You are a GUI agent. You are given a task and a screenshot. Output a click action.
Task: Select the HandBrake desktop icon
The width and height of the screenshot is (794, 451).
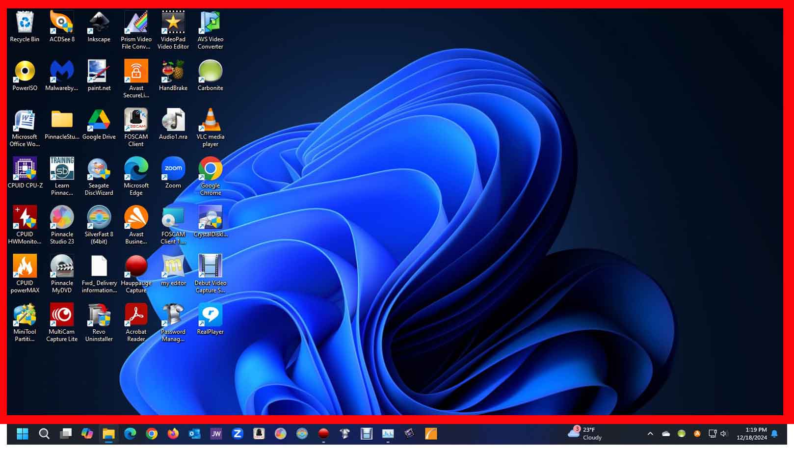(173, 76)
